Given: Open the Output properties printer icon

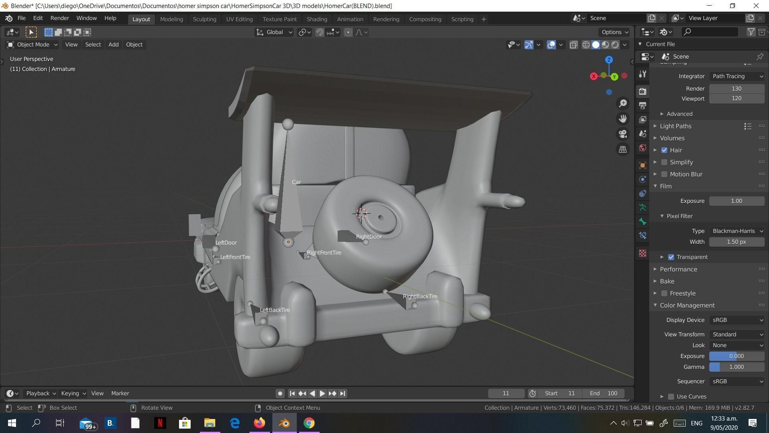Looking at the screenshot, I should coord(642,105).
